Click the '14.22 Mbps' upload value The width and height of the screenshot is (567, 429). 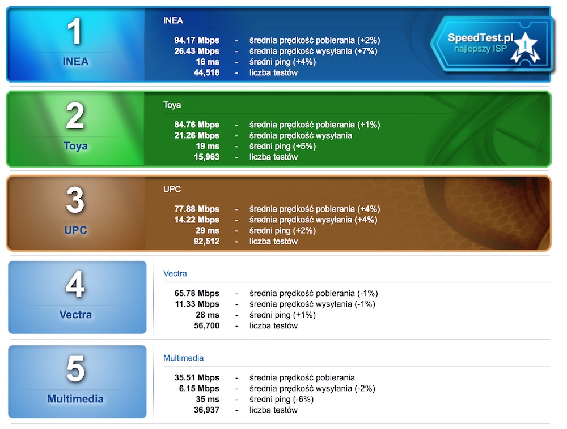tap(197, 220)
